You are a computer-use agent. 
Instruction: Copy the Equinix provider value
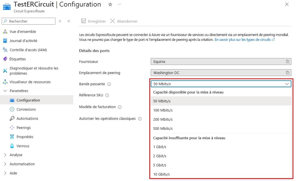[x=287, y=61]
